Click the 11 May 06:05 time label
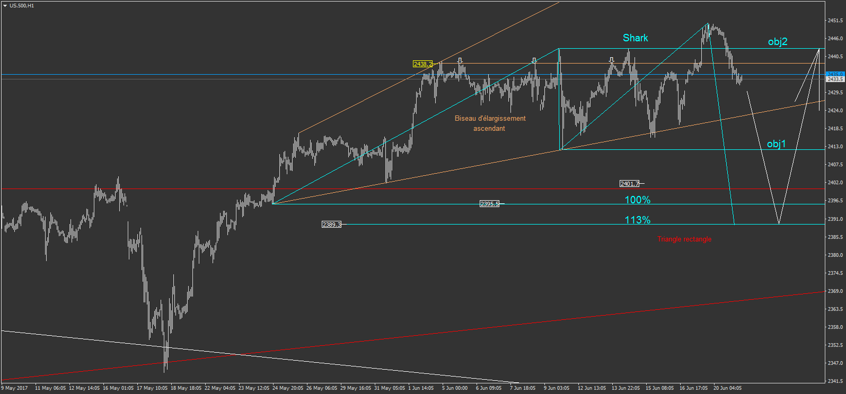 (50, 388)
